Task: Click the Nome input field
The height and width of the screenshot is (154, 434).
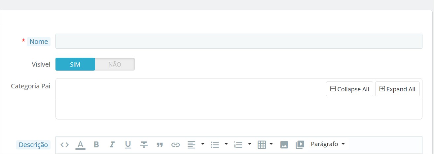Action: click(x=238, y=41)
